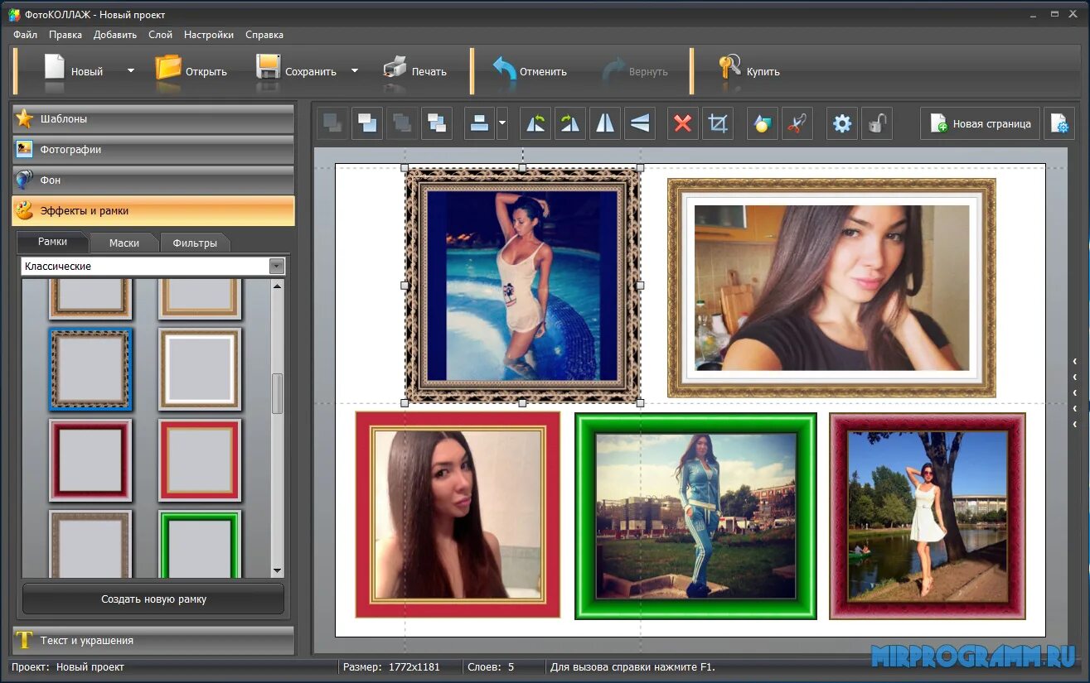Click the Создать новую рамку button
1090x683 pixels.
[153, 599]
